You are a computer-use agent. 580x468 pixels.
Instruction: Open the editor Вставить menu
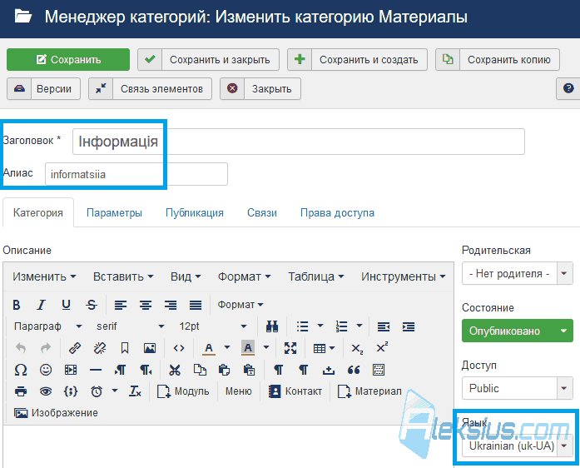[x=123, y=276]
